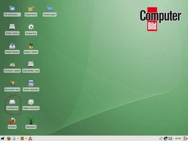Image resolution: width=188 pixels, height=141 pixels.
Task: Launch the Firefox desktop icon
Action: coord(12,121)
